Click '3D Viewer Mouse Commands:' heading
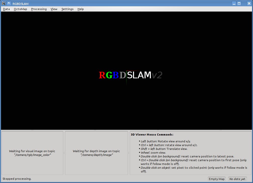 tap(152, 135)
